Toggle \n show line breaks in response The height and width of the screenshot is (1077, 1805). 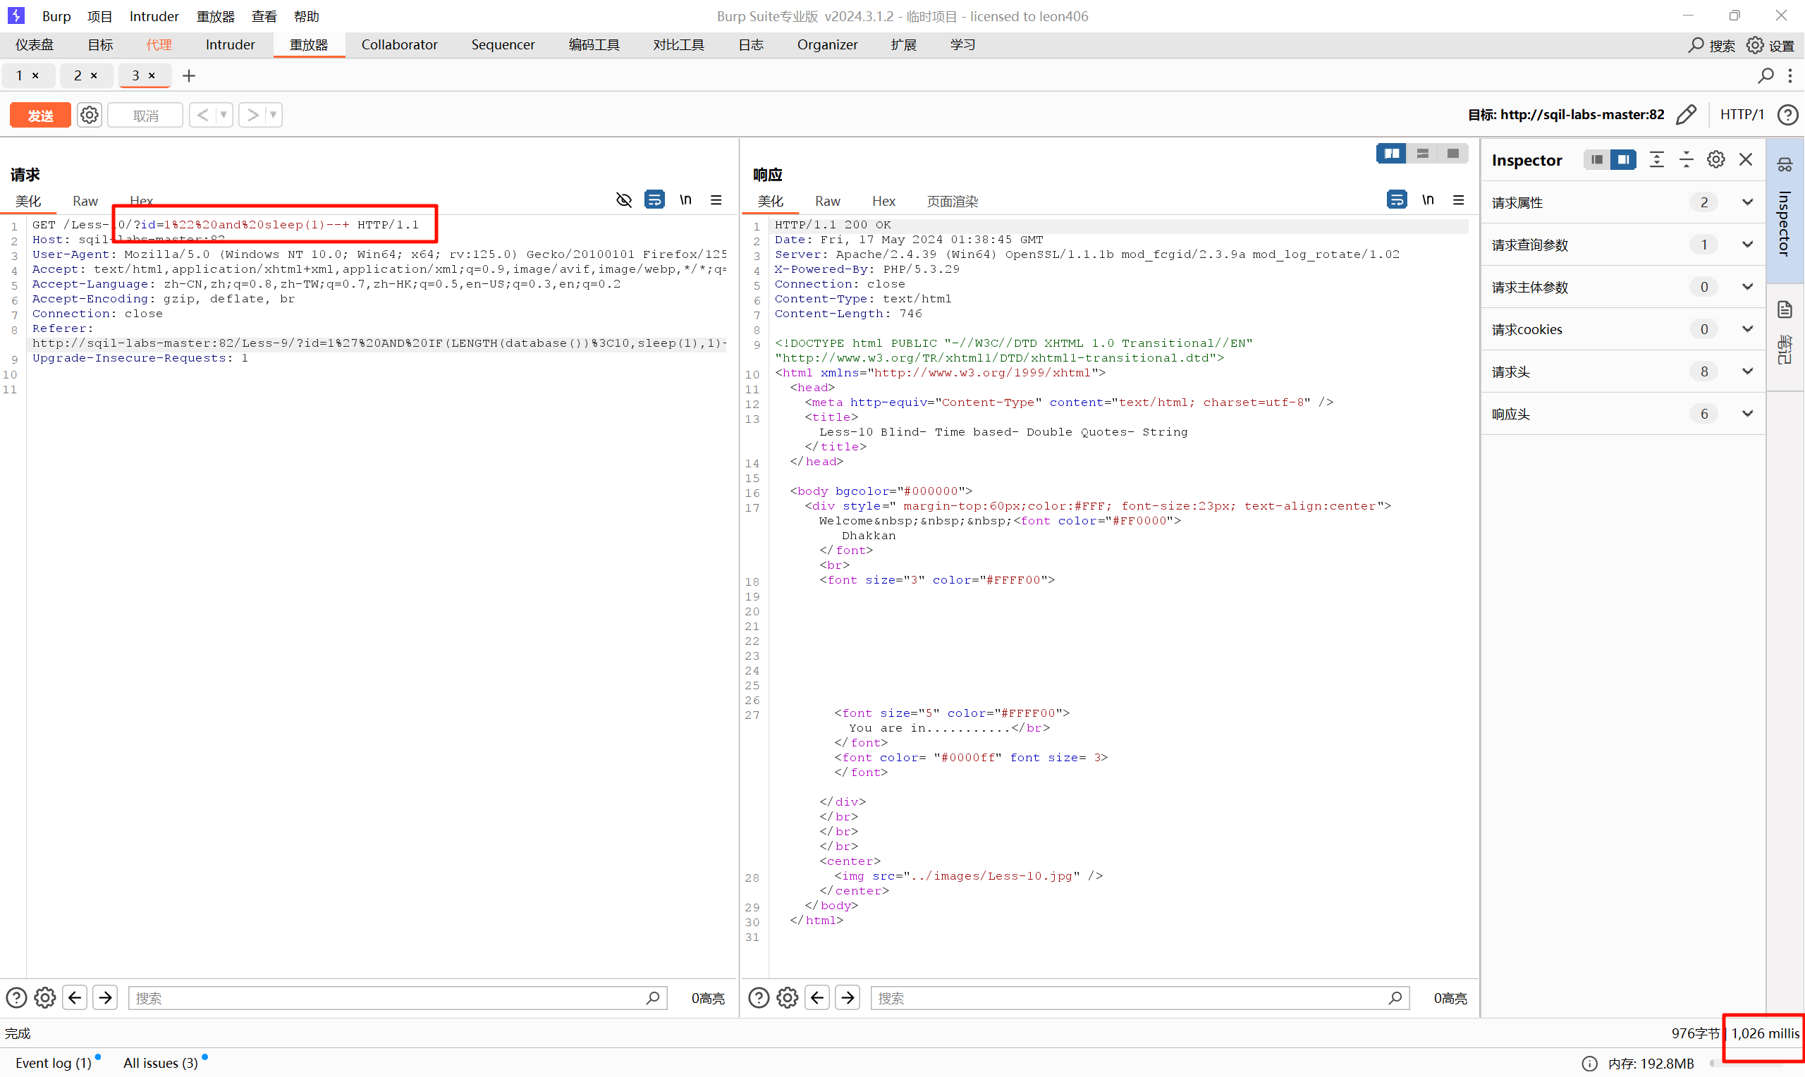pos(1427,199)
